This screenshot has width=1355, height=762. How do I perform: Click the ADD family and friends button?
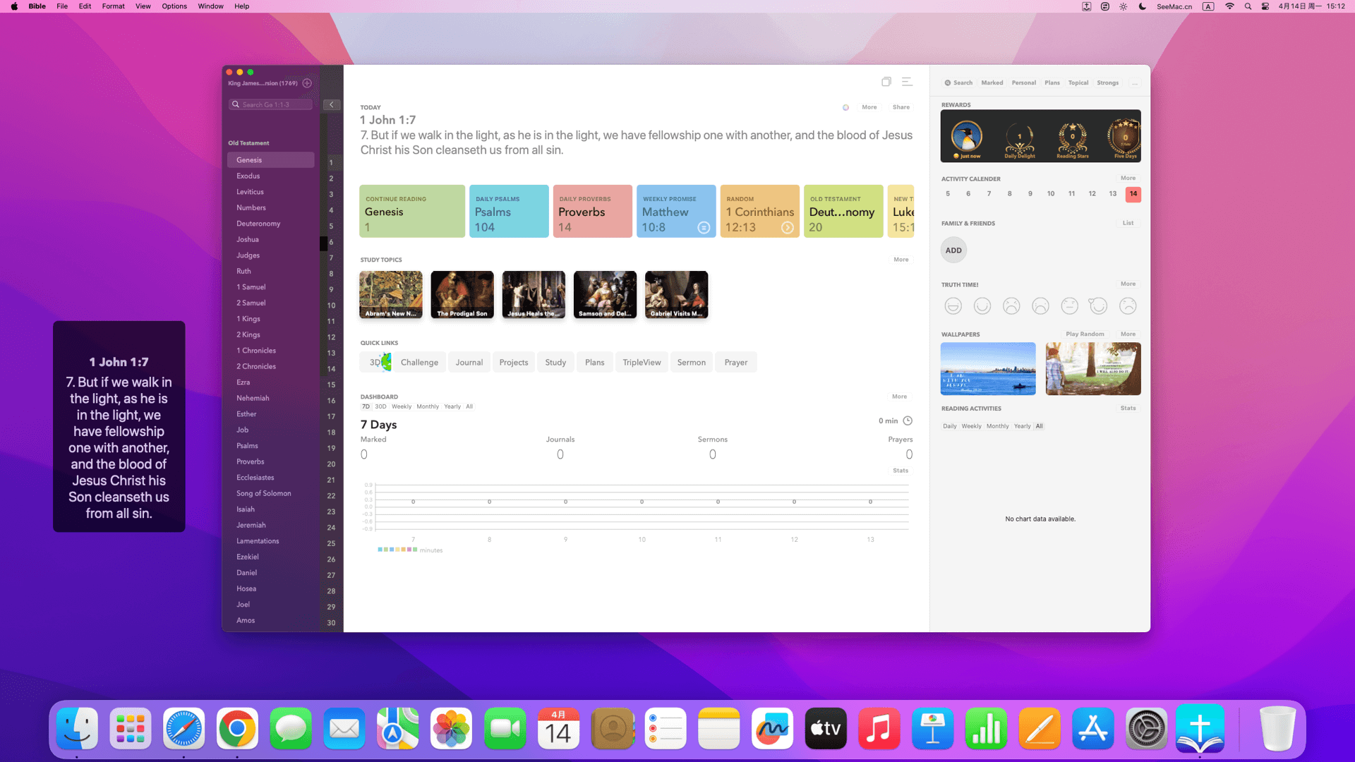[x=953, y=250]
